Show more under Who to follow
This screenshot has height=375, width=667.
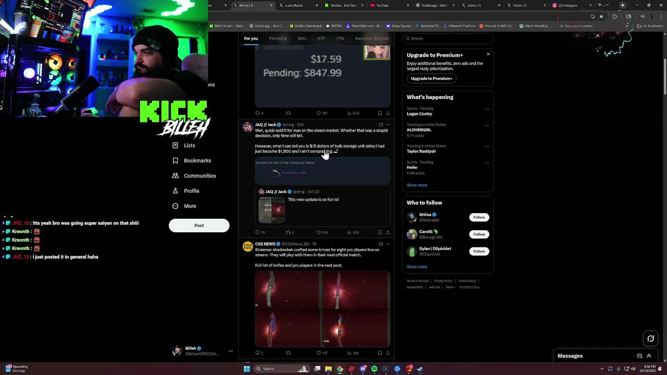(417, 267)
